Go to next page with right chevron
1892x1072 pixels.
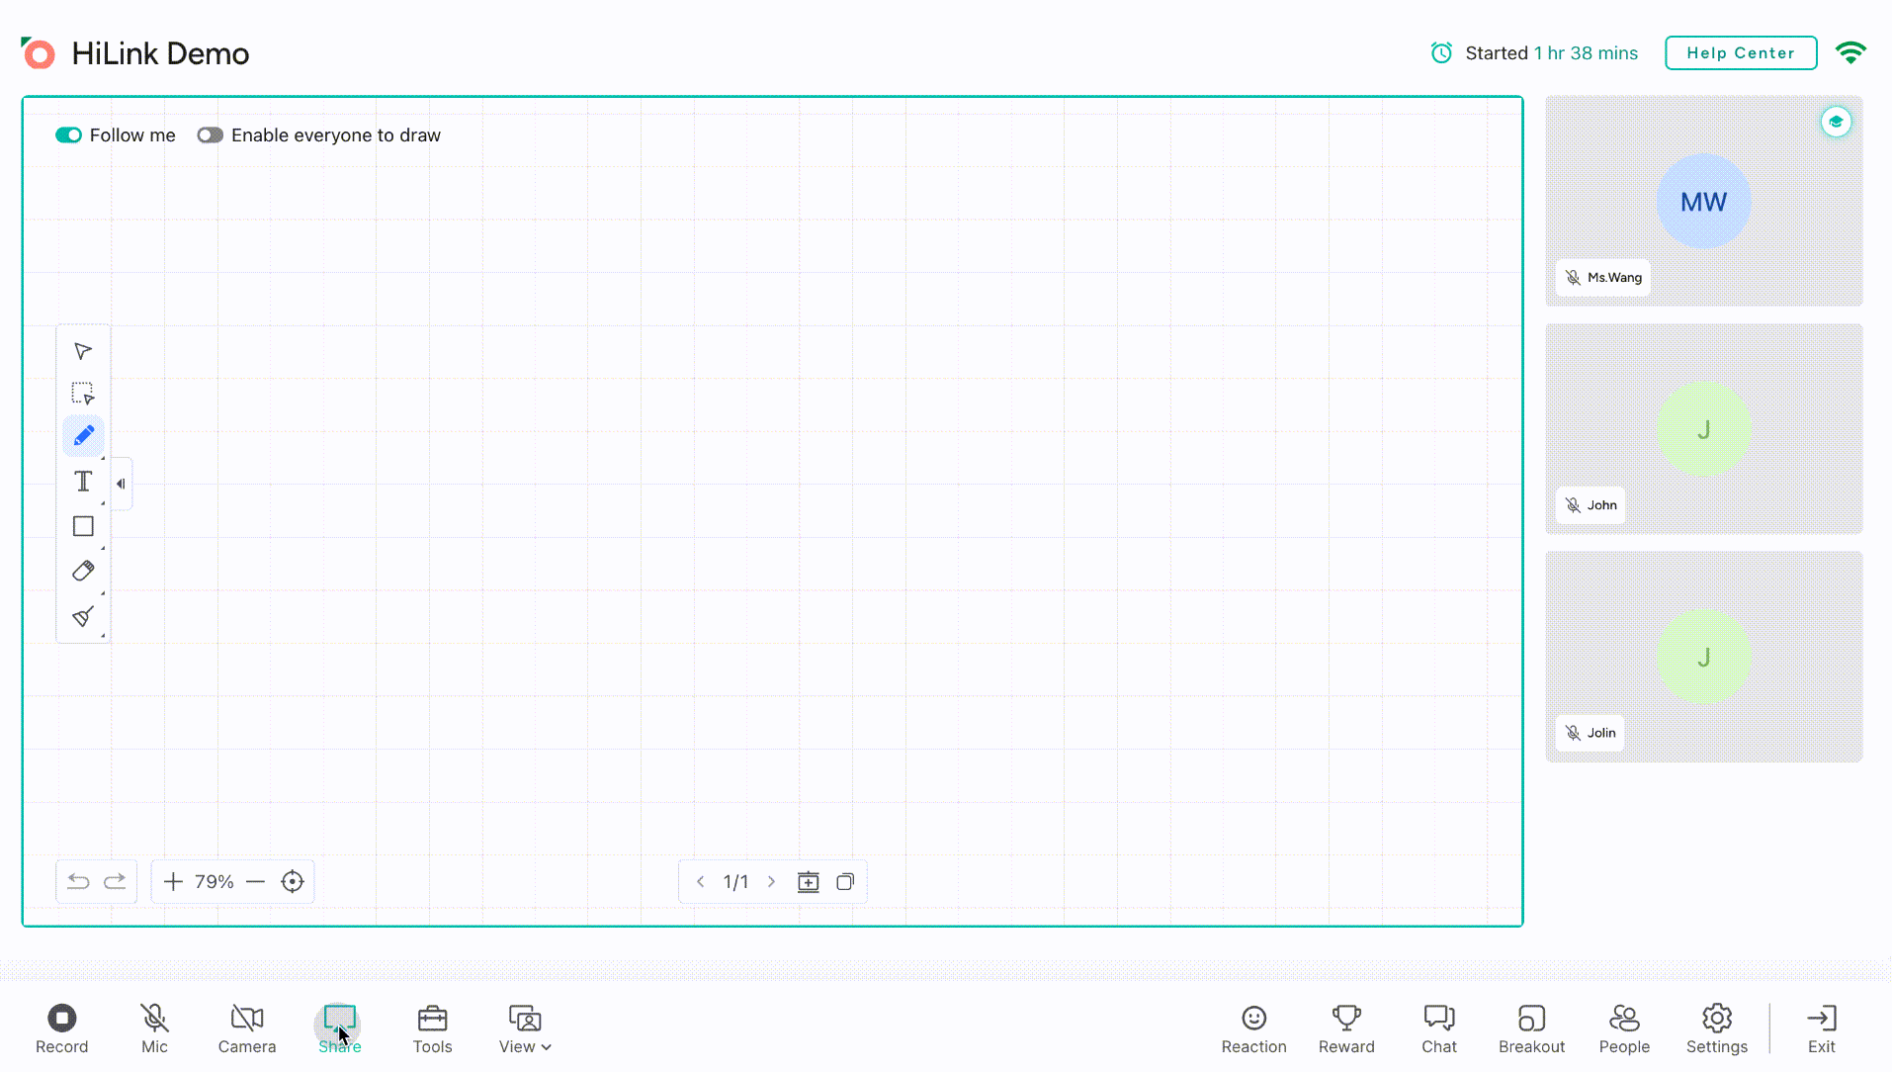[772, 880]
